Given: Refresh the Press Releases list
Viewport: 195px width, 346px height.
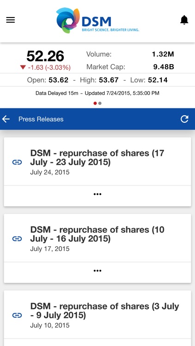Looking at the screenshot, I should coord(184,119).
